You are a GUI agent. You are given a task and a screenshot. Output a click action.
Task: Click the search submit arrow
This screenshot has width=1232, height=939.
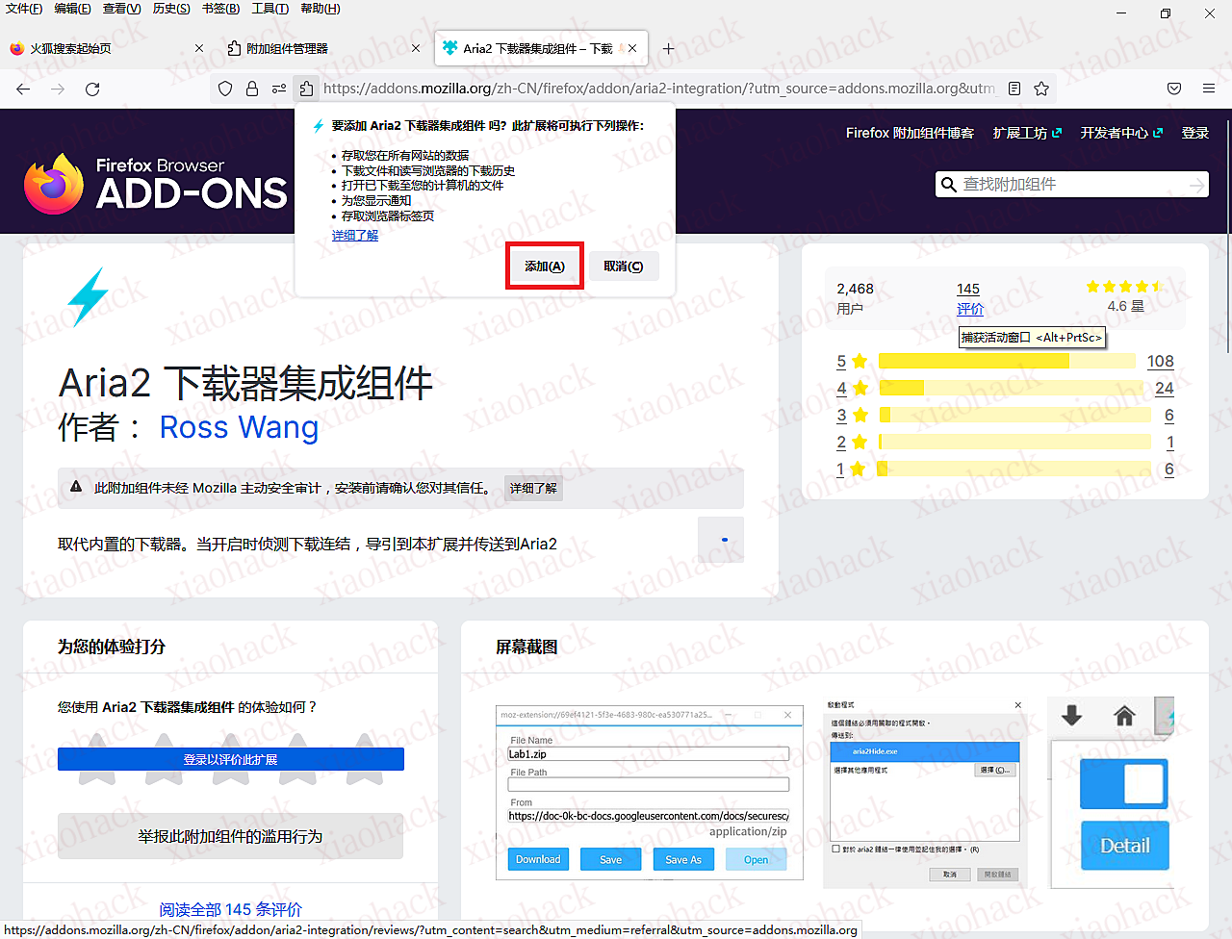pyautogui.click(x=1196, y=185)
